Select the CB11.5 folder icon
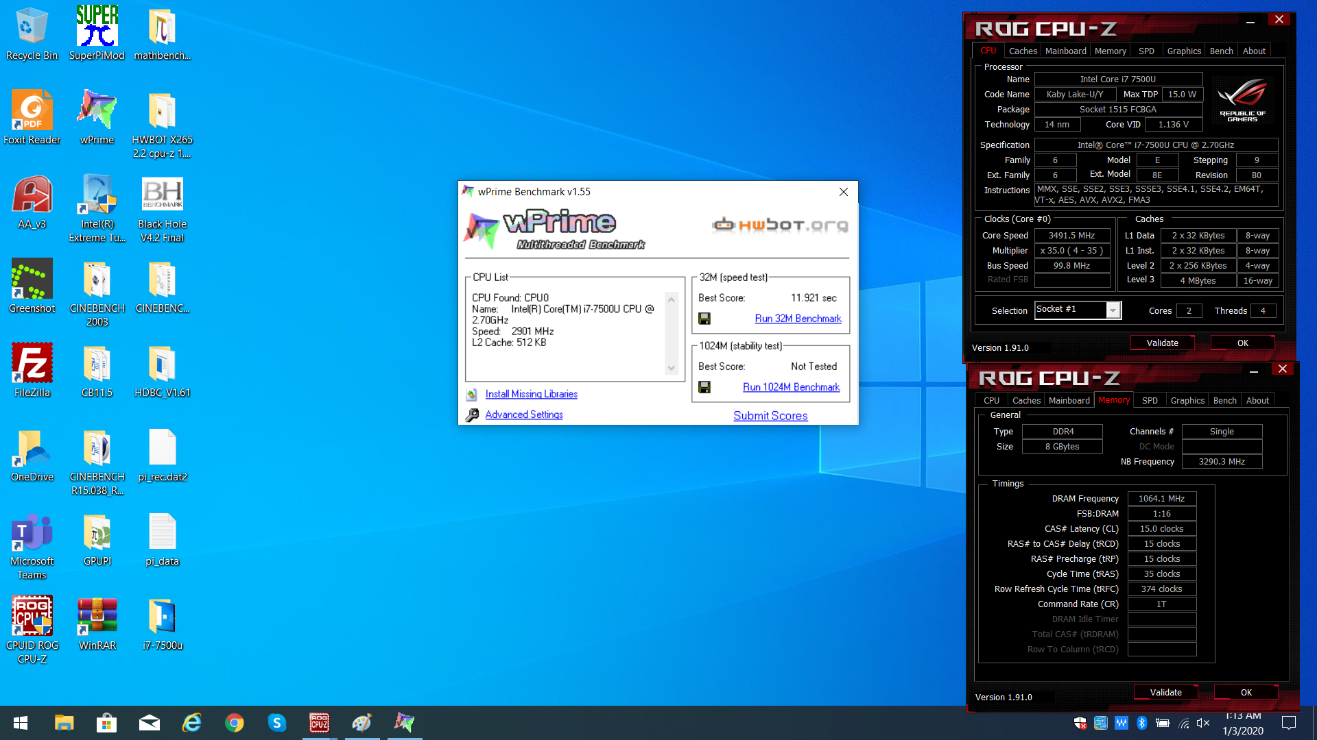 click(97, 370)
